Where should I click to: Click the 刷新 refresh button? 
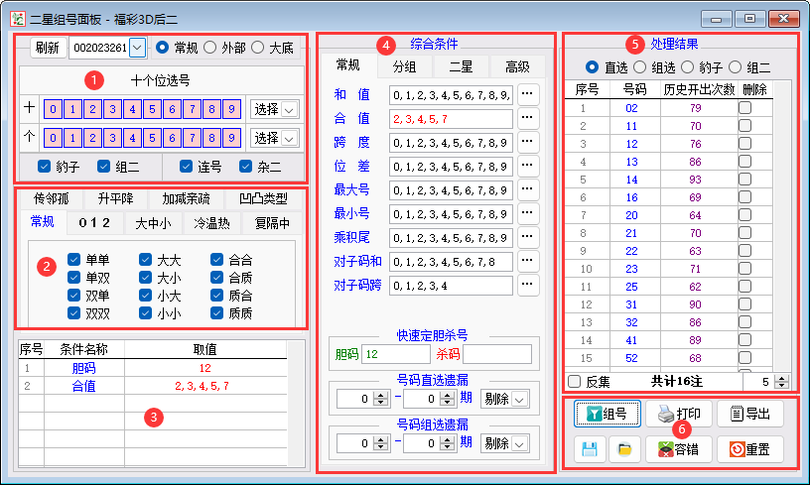tap(46, 47)
